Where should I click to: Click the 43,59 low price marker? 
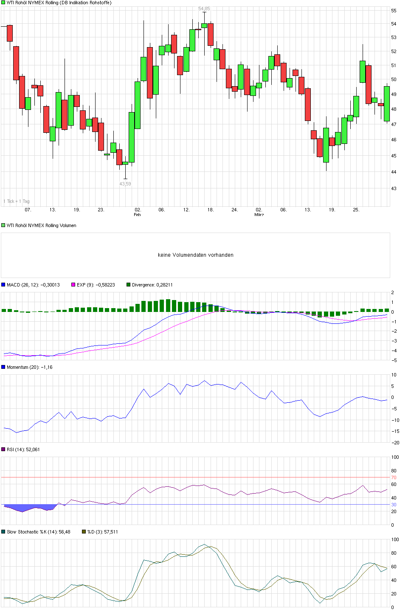pyautogui.click(x=125, y=184)
